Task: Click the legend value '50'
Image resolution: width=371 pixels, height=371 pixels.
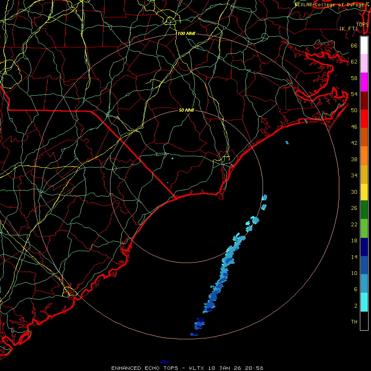Action: pos(354,110)
